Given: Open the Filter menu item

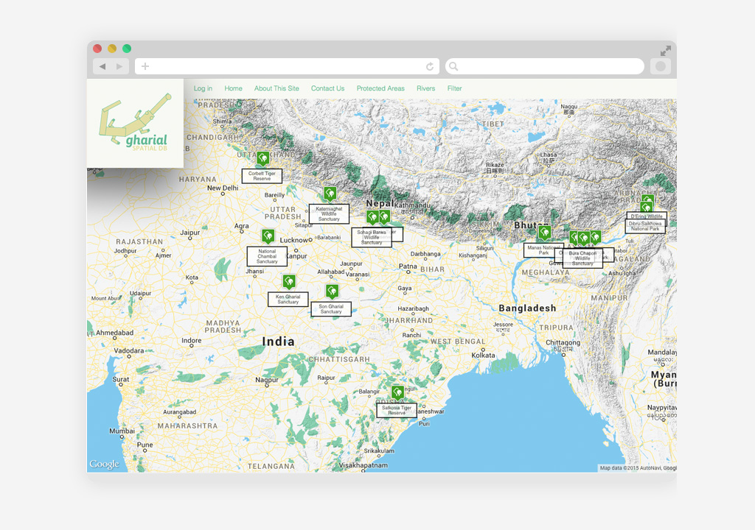Looking at the screenshot, I should coord(454,88).
